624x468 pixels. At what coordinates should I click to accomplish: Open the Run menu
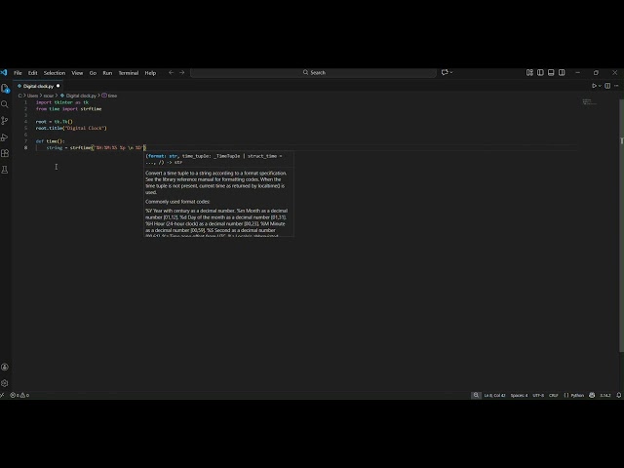pos(107,73)
